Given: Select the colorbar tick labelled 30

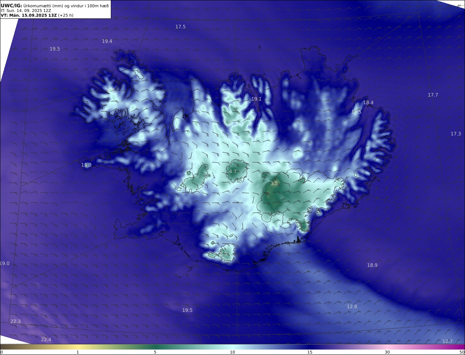Looking at the screenshot, I should click(387, 352).
